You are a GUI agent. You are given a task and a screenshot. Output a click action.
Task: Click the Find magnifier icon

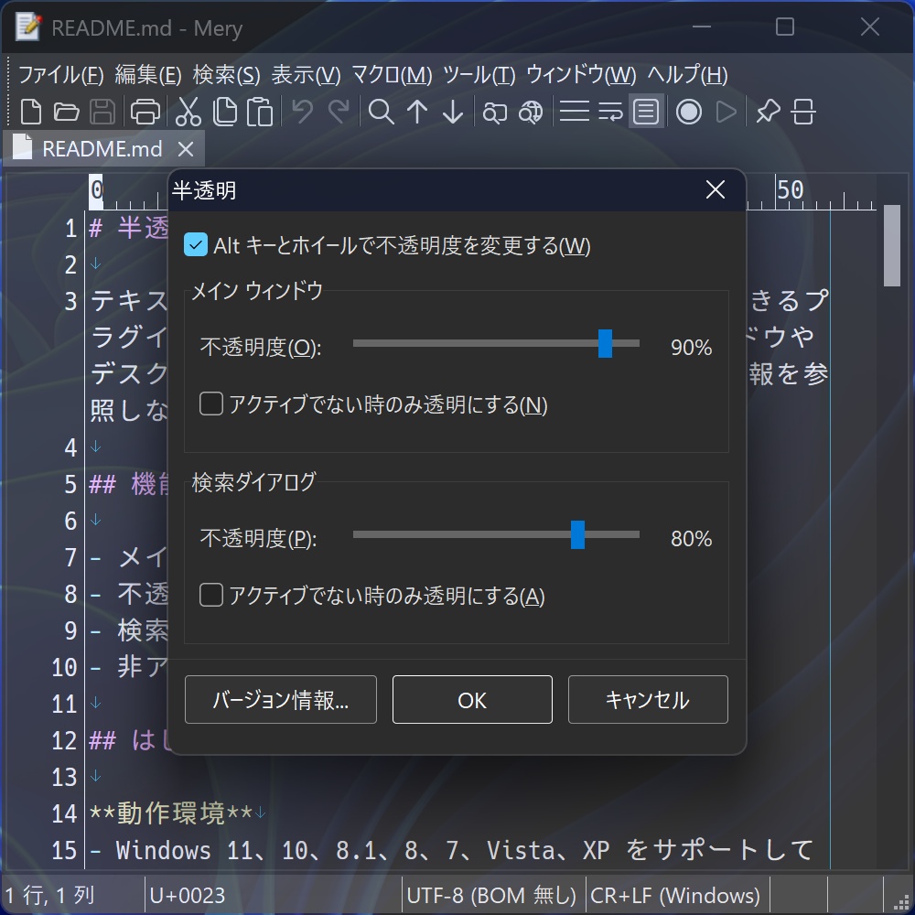[381, 112]
